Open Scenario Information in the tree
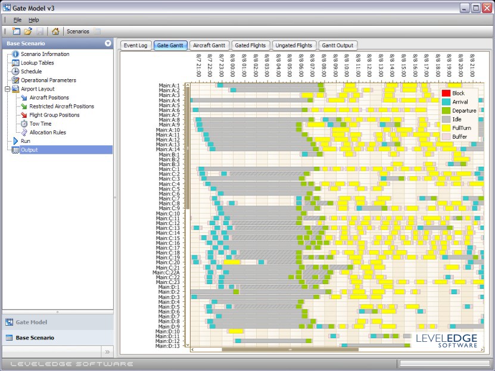This screenshot has height=371, width=495. [x=45, y=54]
